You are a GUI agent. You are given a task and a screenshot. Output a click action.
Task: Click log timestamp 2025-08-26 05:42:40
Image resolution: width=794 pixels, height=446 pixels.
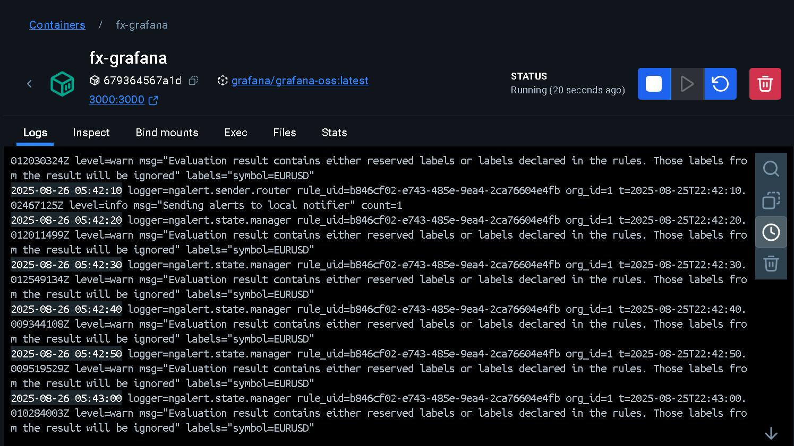pyautogui.click(x=66, y=309)
